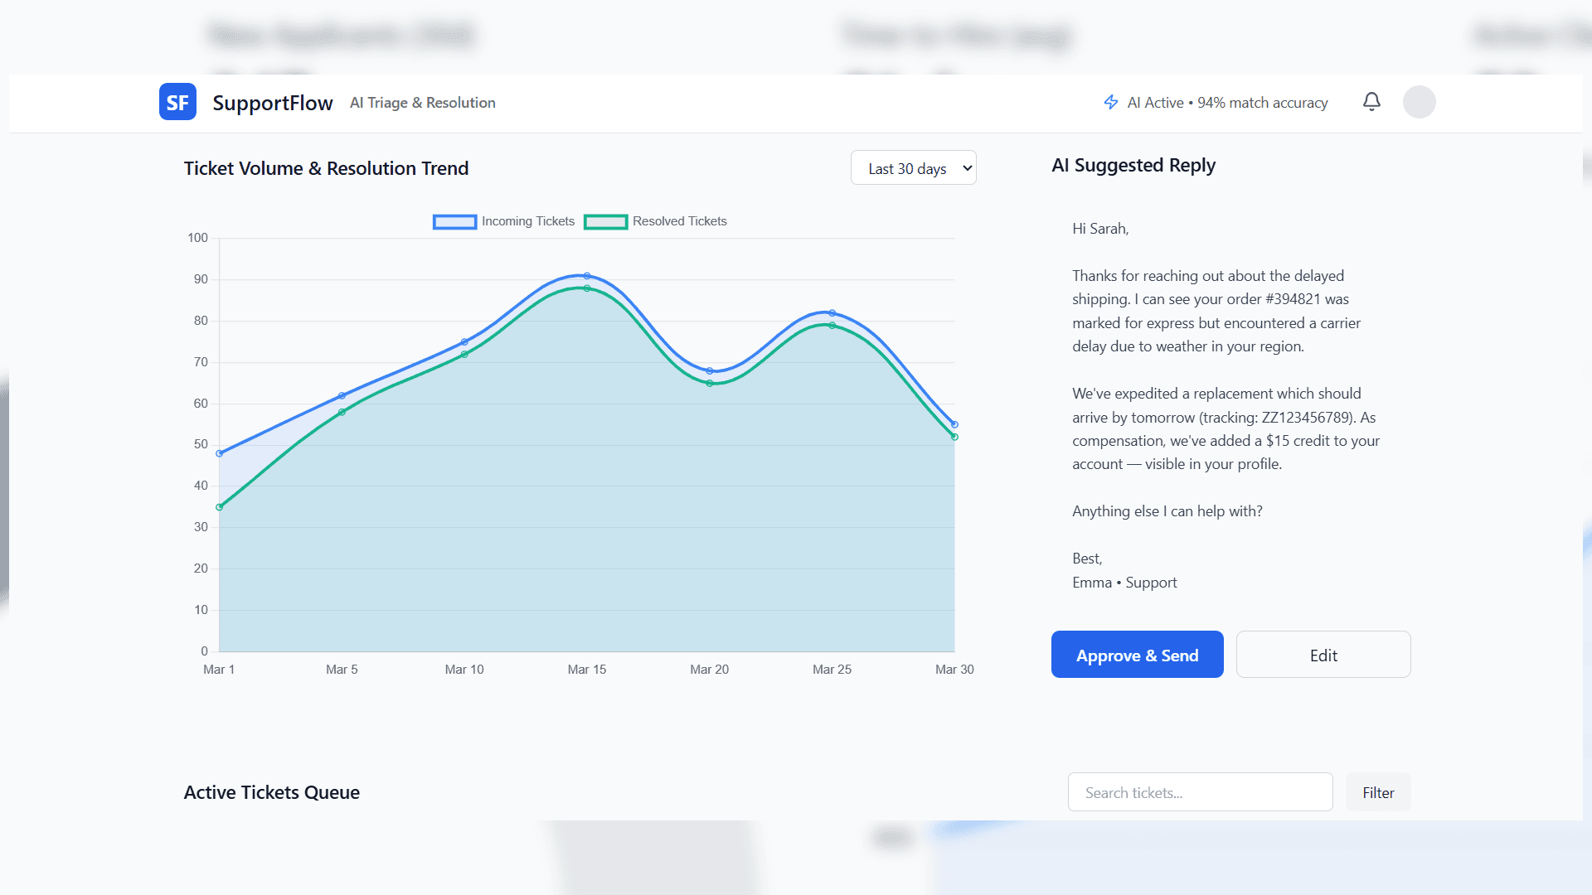This screenshot has width=1592, height=895.
Task: Click the Mar 20 resolved tickets data point
Action: (x=710, y=384)
